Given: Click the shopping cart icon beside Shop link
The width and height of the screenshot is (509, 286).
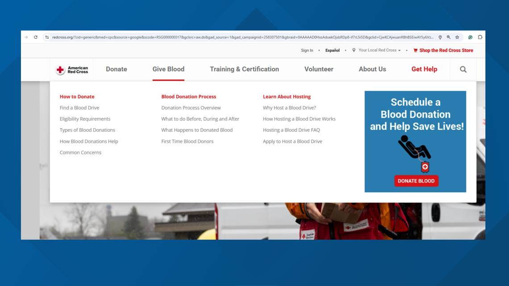Looking at the screenshot, I should pos(415,50).
